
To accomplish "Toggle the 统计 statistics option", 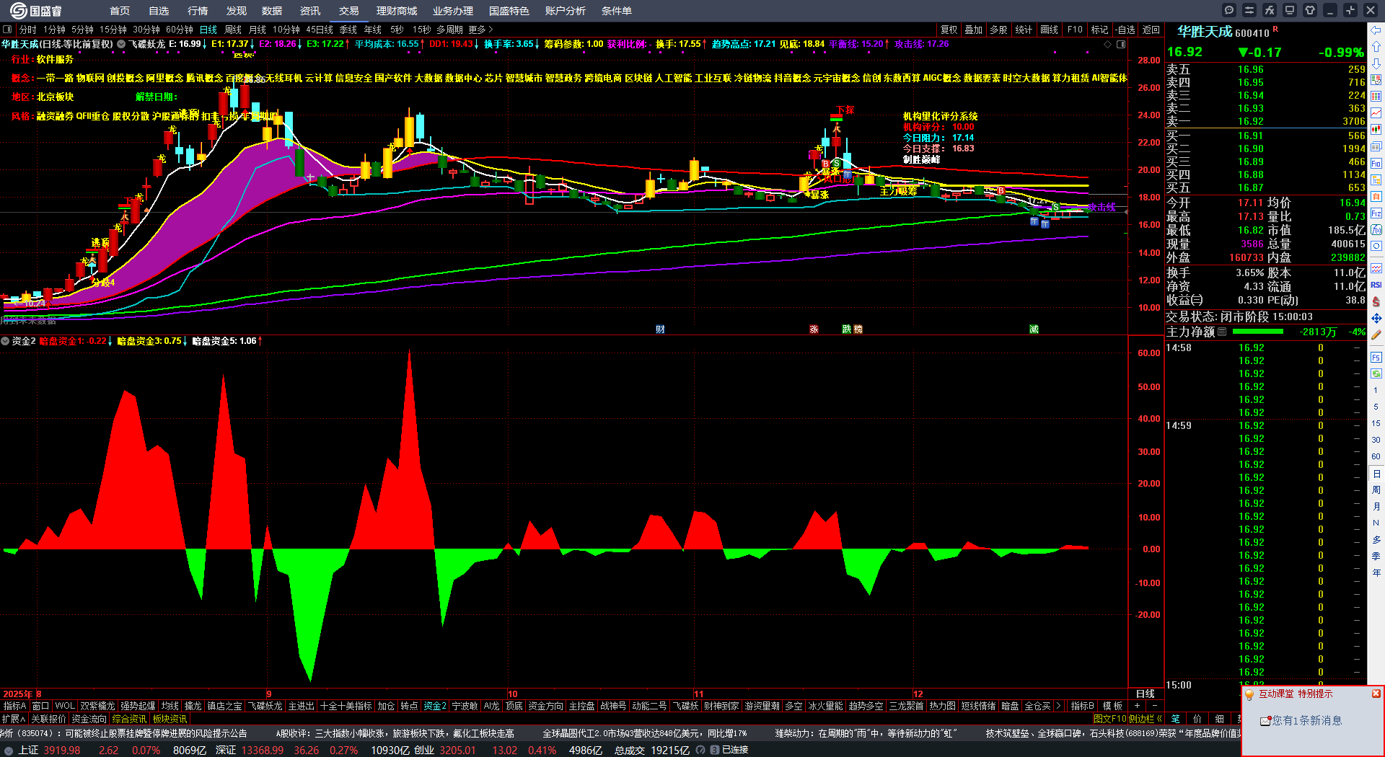I will pos(1024,30).
